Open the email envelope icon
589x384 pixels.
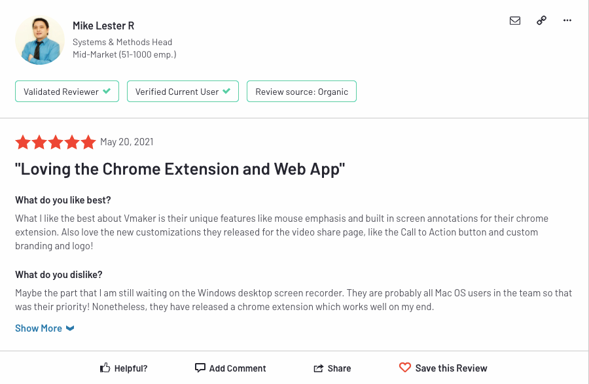pos(515,20)
